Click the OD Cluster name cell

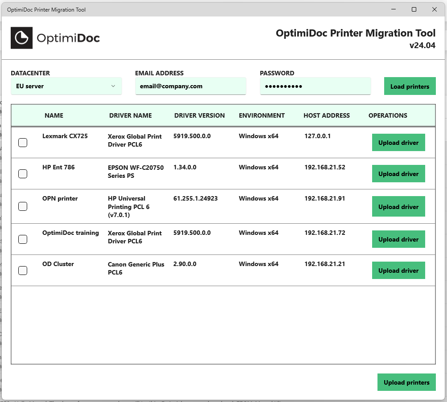click(x=58, y=264)
